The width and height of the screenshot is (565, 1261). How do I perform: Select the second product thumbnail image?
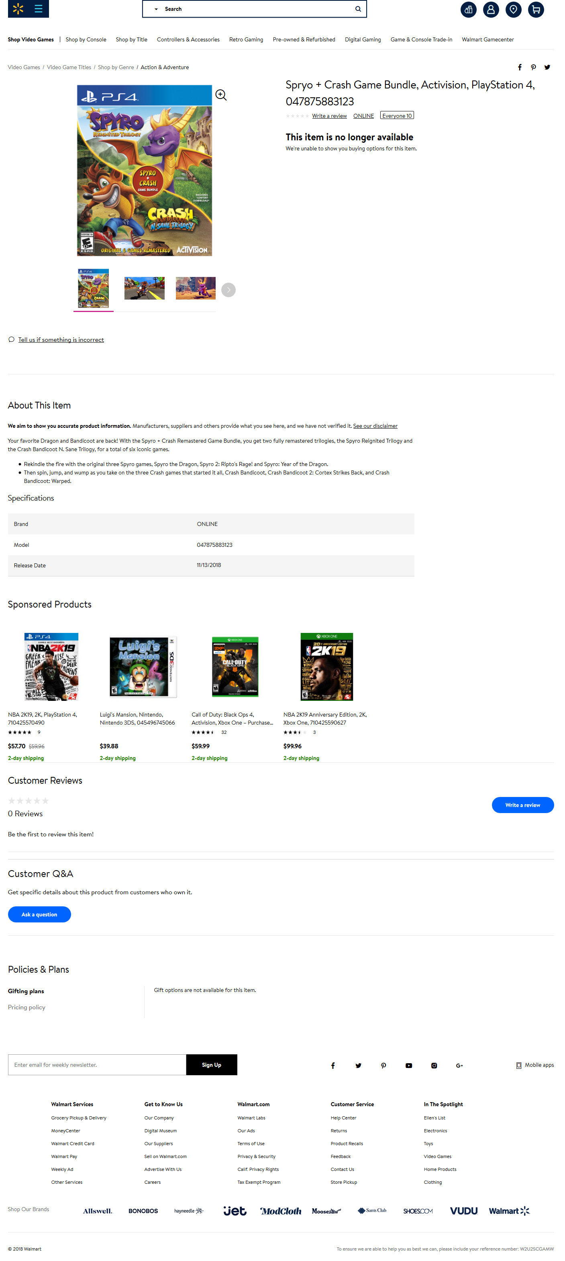point(144,288)
